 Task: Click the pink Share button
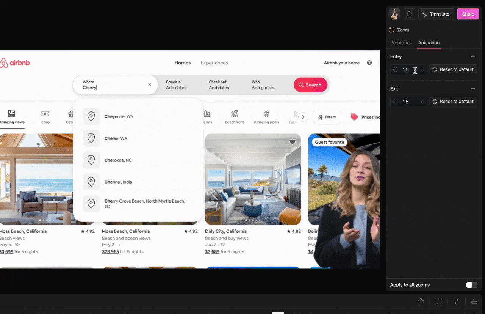(x=468, y=14)
